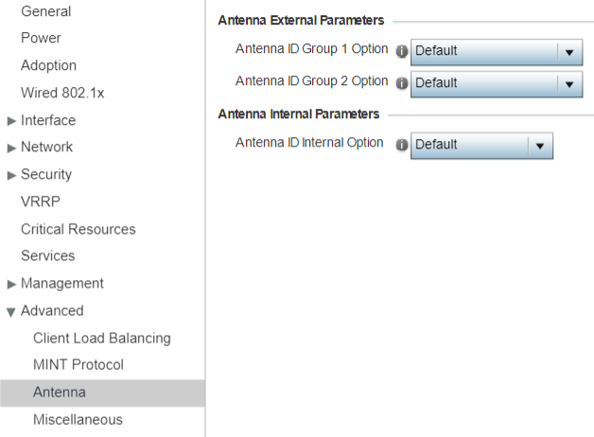This screenshot has height=437, width=594.
Task: Expand the Network tree node arrow
Action: coord(11,149)
